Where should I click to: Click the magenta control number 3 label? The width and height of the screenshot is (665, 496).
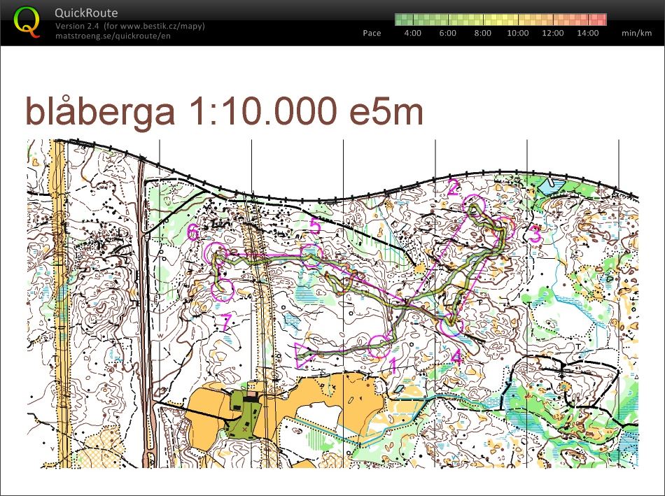point(534,236)
